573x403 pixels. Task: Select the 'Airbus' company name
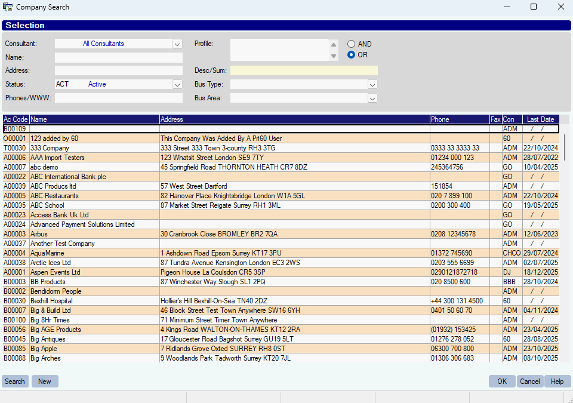39,234
